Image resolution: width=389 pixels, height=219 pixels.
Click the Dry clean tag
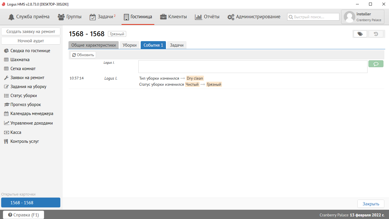(195, 78)
